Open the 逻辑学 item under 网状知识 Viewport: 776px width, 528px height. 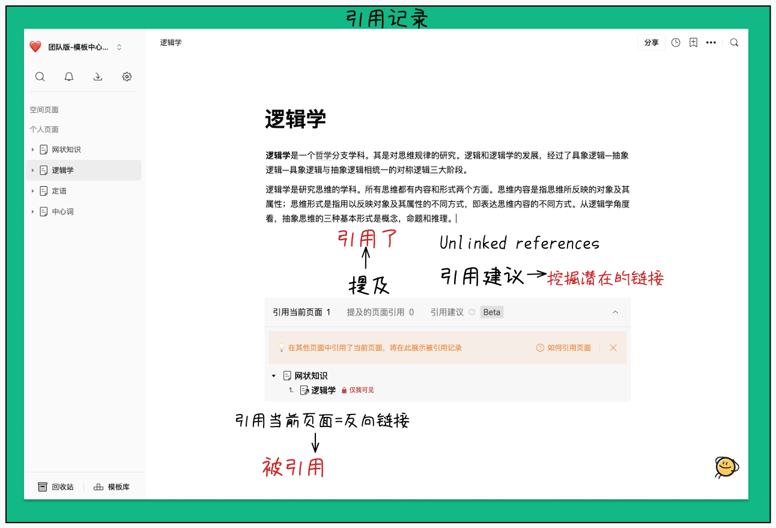pyautogui.click(x=324, y=389)
